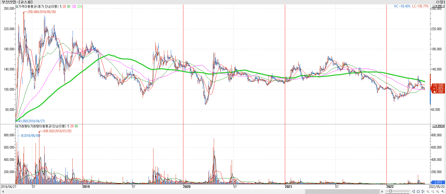Click the high label 250,000(2018/05/30)
Image resolution: width=446 pixels, height=194 pixels.
click(42, 12)
